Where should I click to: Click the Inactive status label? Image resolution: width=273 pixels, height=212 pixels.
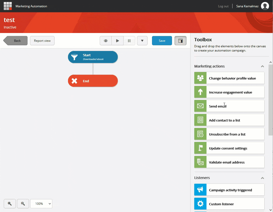click(10, 27)
